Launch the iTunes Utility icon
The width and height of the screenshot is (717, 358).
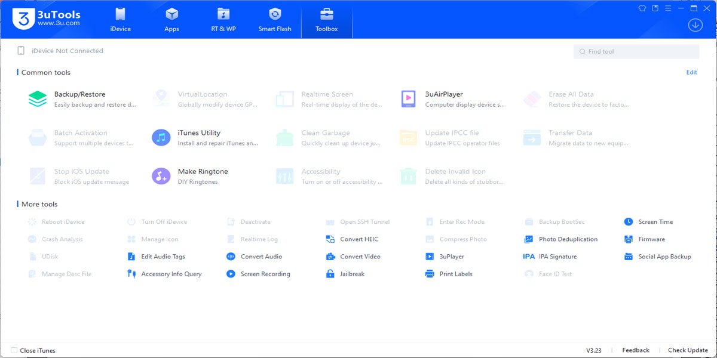pos(161,138)
